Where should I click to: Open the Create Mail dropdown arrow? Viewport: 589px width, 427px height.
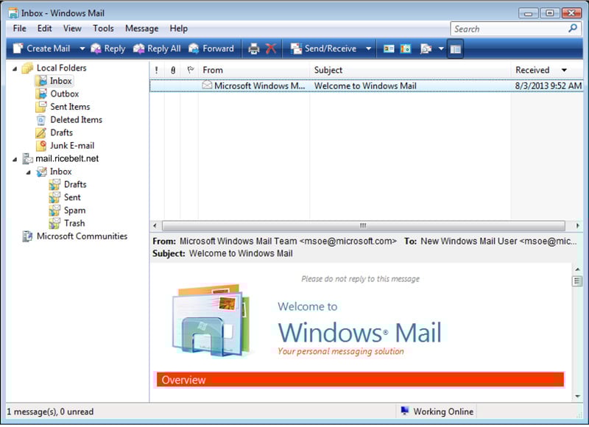(82, 49)
